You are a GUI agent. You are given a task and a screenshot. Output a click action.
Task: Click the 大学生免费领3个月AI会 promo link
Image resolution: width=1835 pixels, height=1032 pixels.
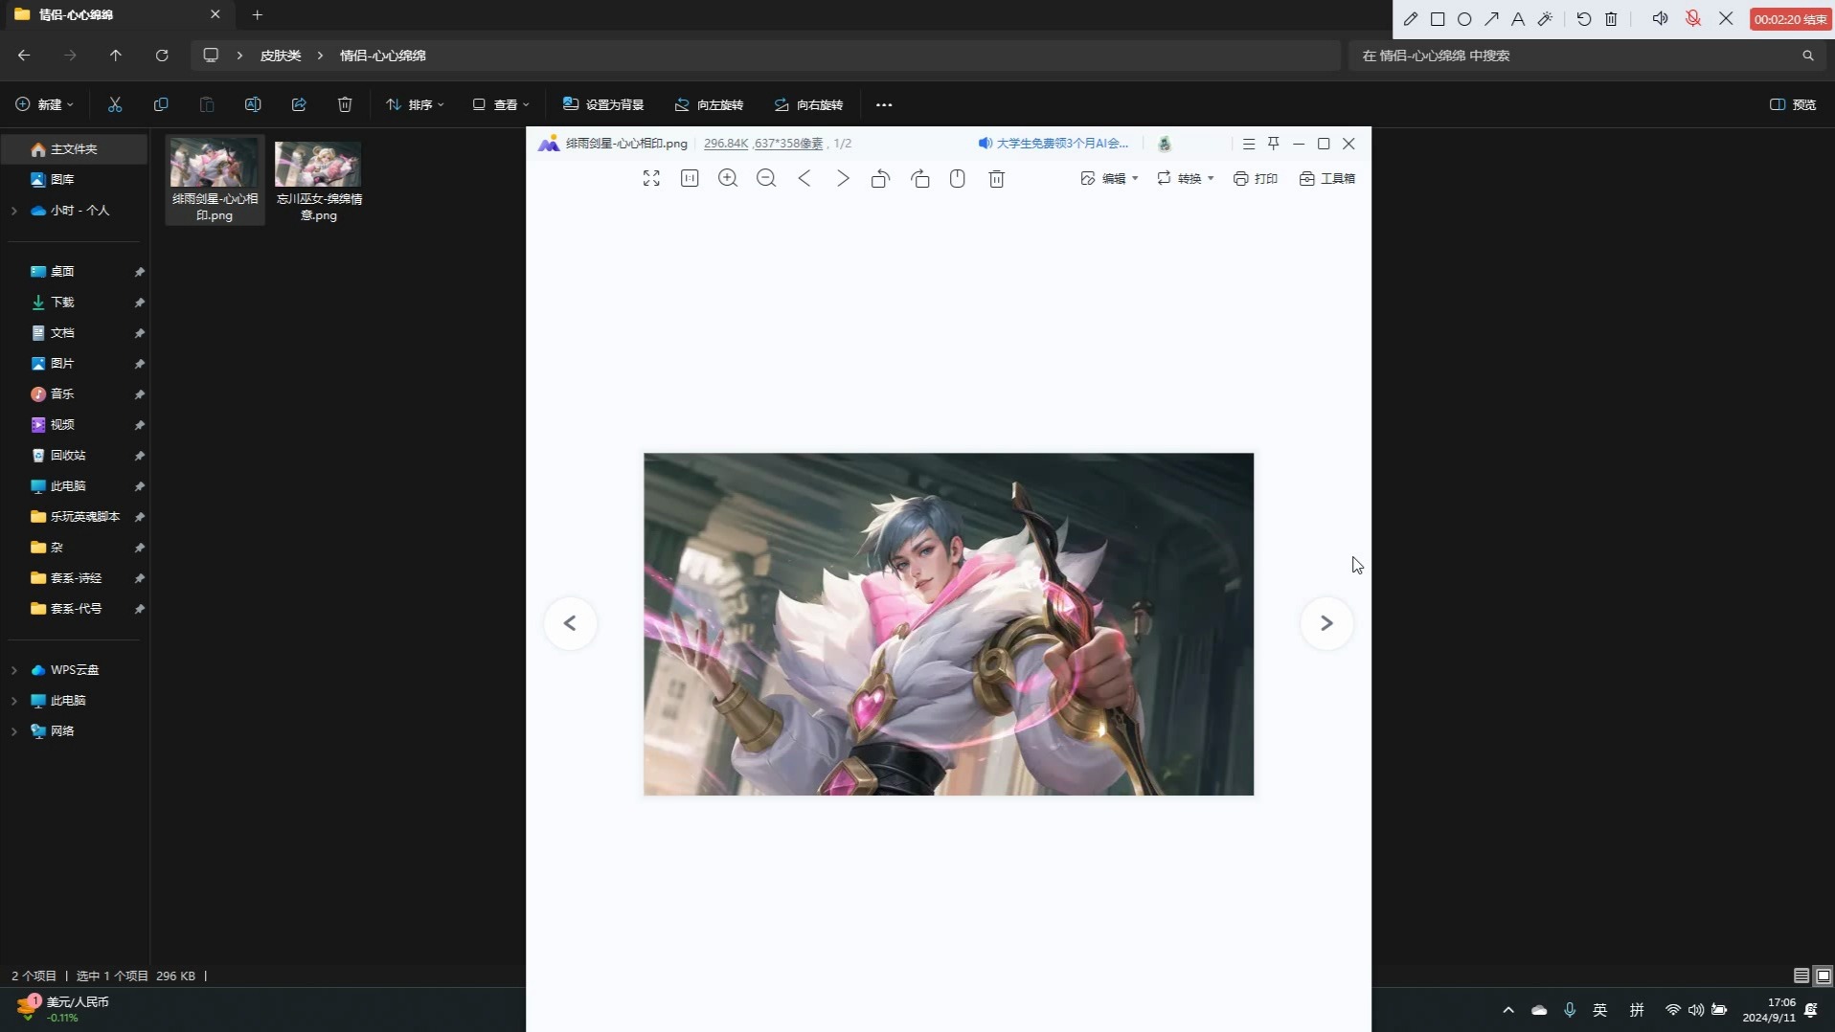coord(1053,144)
